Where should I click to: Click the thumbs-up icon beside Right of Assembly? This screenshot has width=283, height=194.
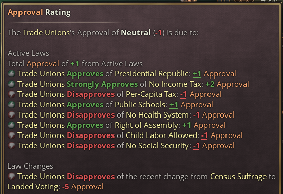coord(11,125)
